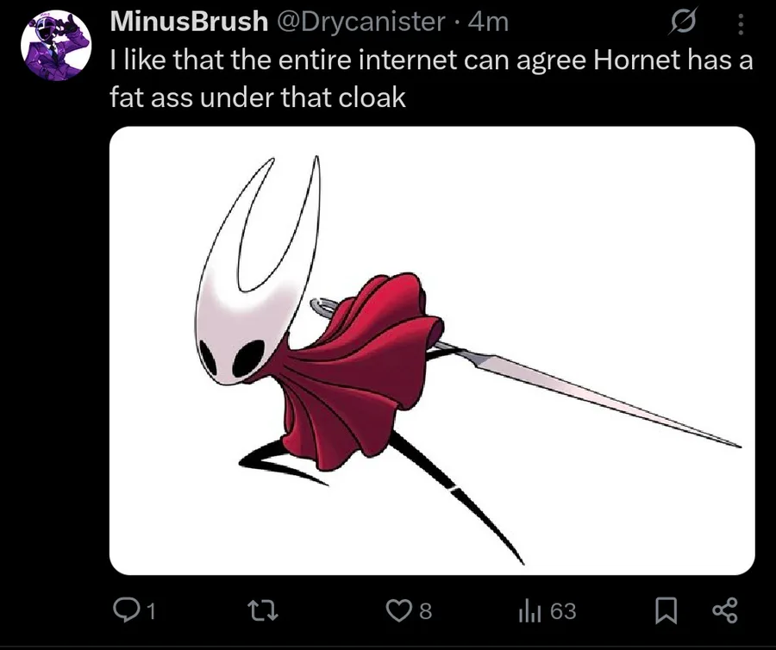This screenshot has height=650, width=776.
Task: Open the @Drycanister handle link
Action: click(x=360, y=22)
